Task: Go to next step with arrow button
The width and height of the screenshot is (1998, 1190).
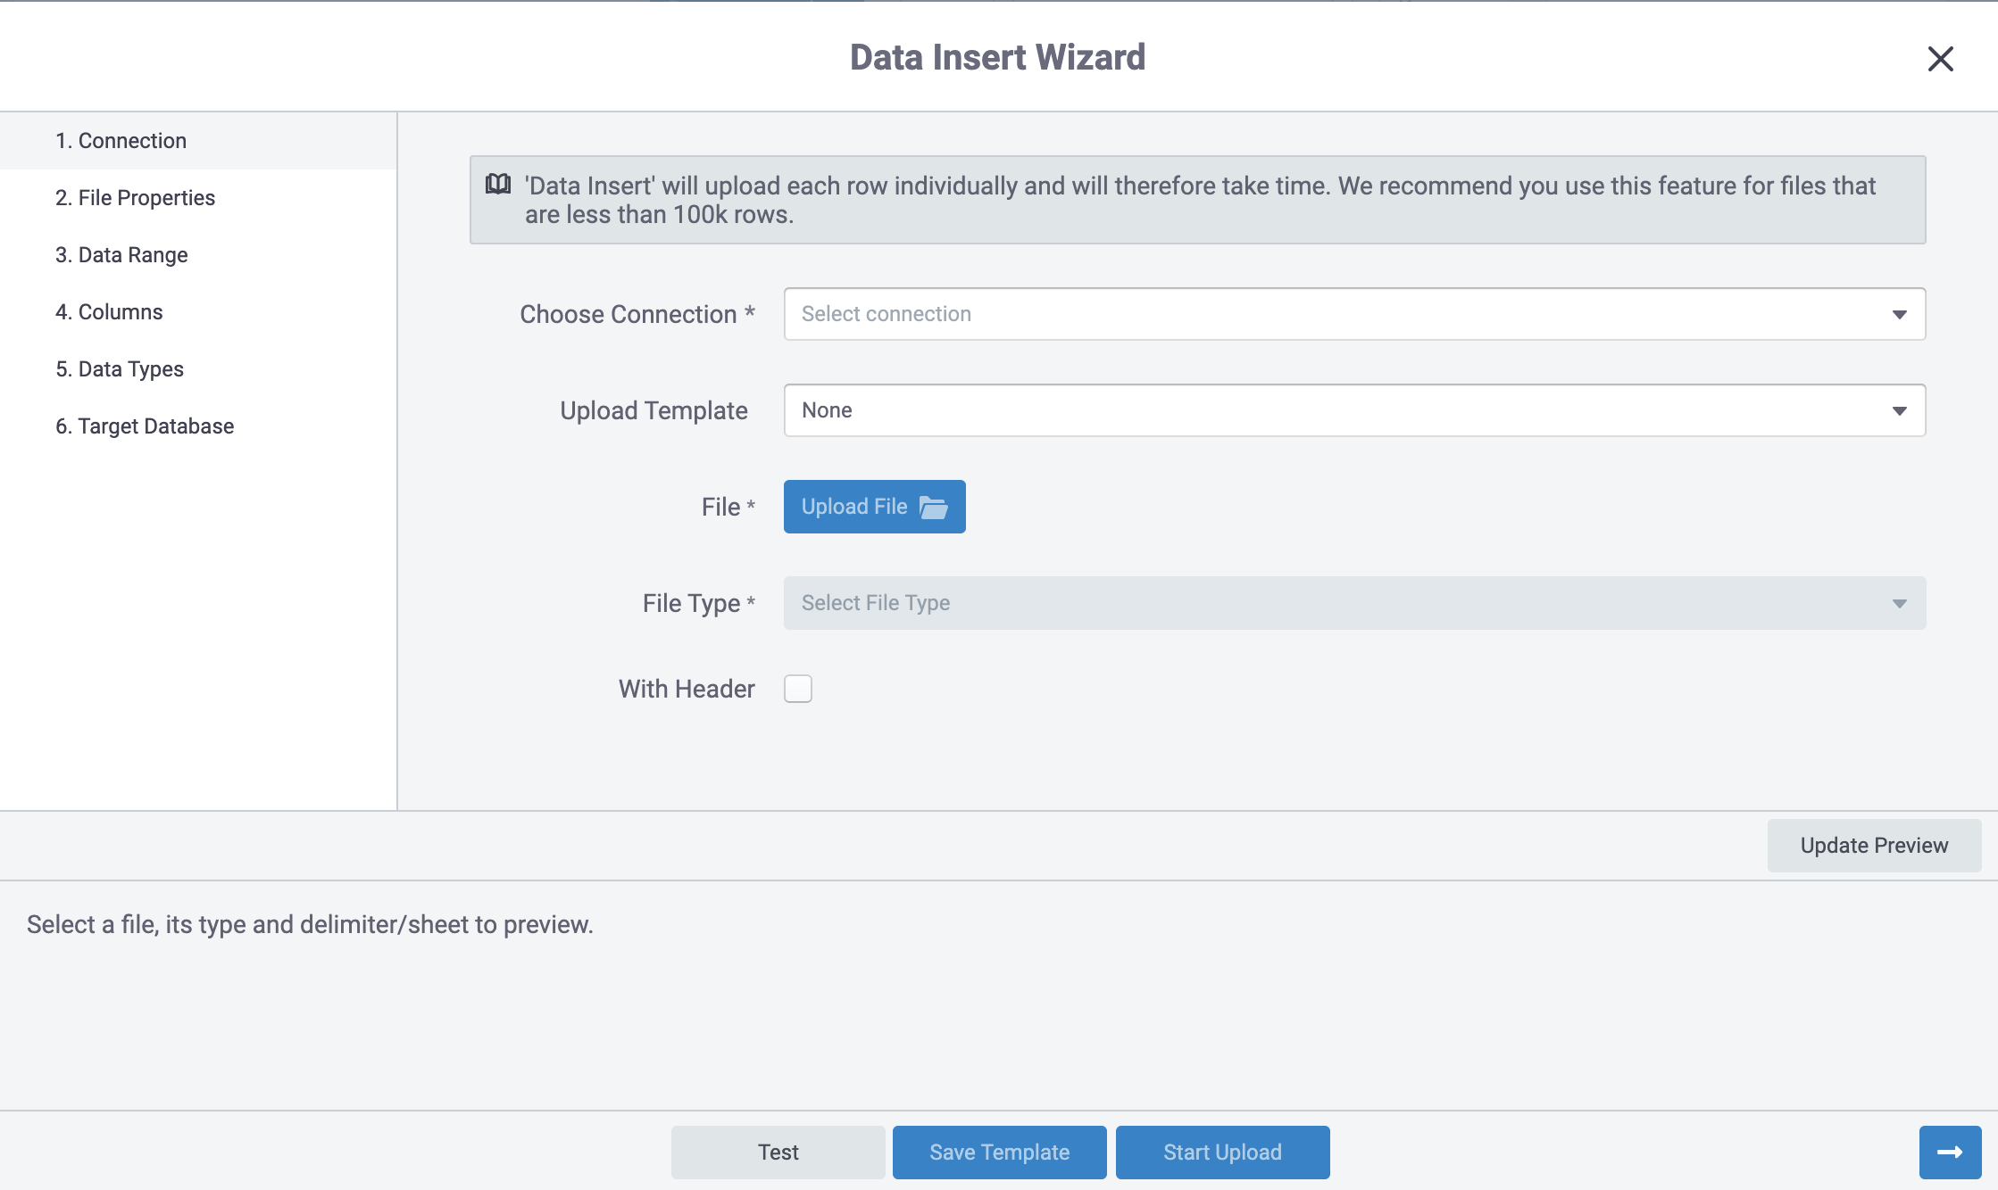Action: click(1950, 1153)
